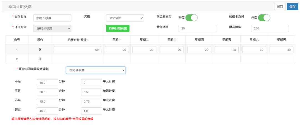300x125 pixels.
Task: Click the 单元计费 field showing 0.75
Action: [91, 102]
